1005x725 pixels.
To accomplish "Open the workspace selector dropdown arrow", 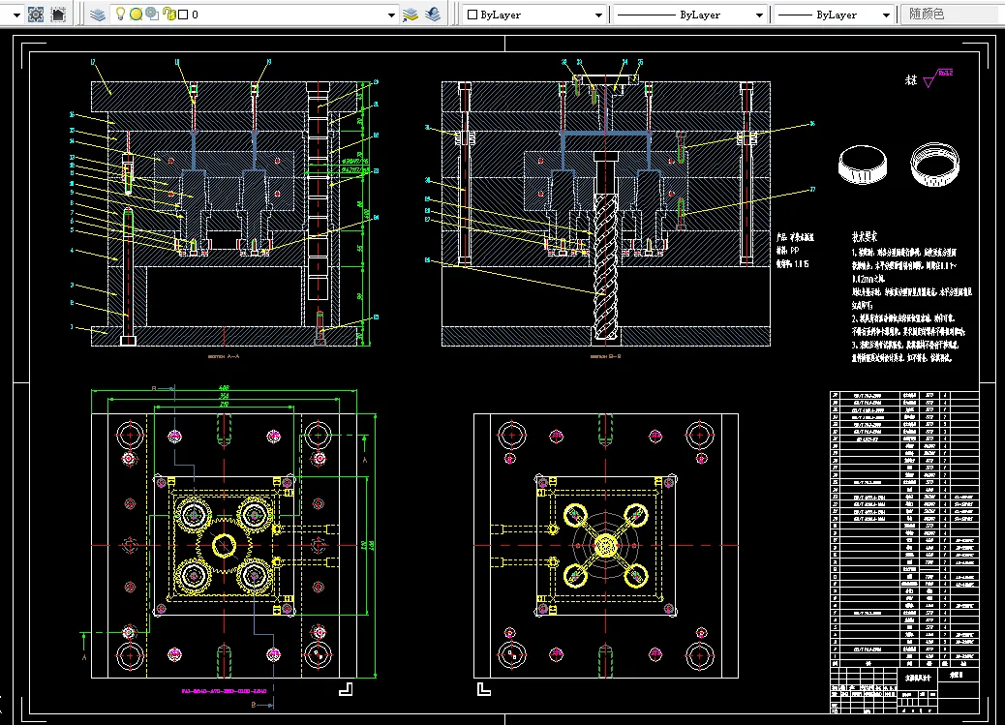I will point(17,15).
